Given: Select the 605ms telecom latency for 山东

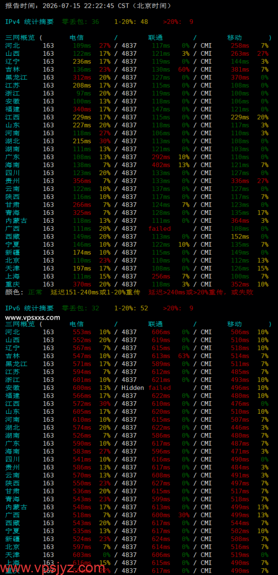Looking at the screenshot, I should pos(82,411).
